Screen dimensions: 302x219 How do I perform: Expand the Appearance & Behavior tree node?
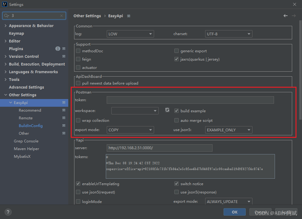coord(6,26)
